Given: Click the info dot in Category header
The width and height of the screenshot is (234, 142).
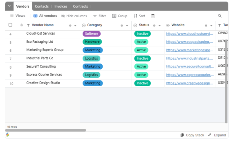Looking at the screenshot, I should (121, 26).
